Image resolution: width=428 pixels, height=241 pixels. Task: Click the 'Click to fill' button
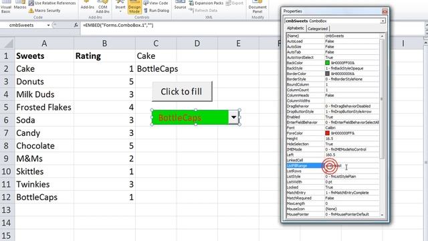[182, 92]
